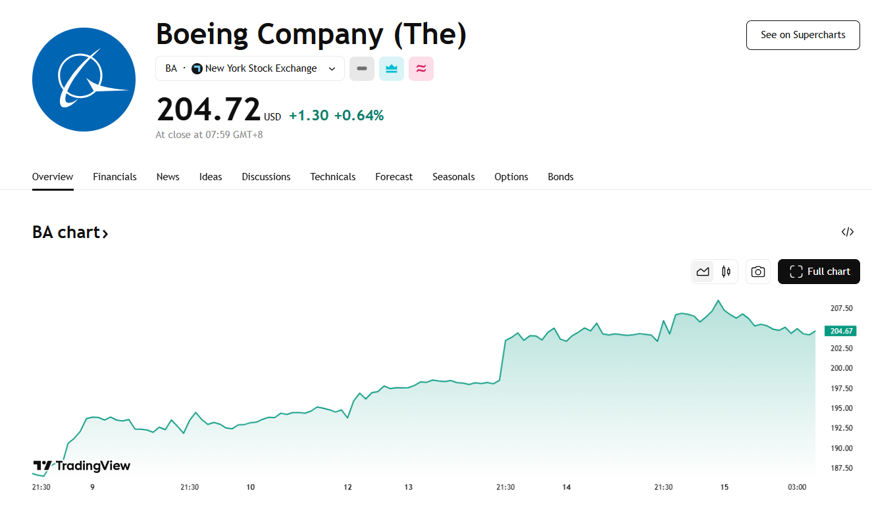Click the teal crown badge icon
The width and height of the screenshot is (872, 507).
pyautogui.click(x=392, y=68)
